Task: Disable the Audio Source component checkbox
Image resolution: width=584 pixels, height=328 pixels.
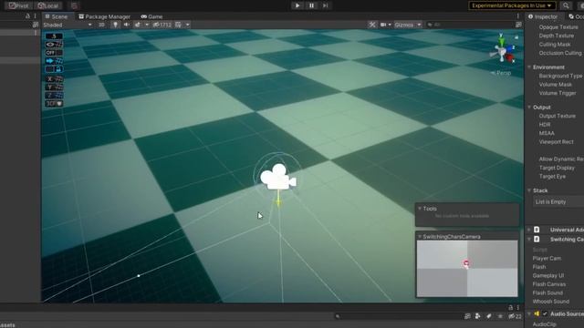Action: 545,313
